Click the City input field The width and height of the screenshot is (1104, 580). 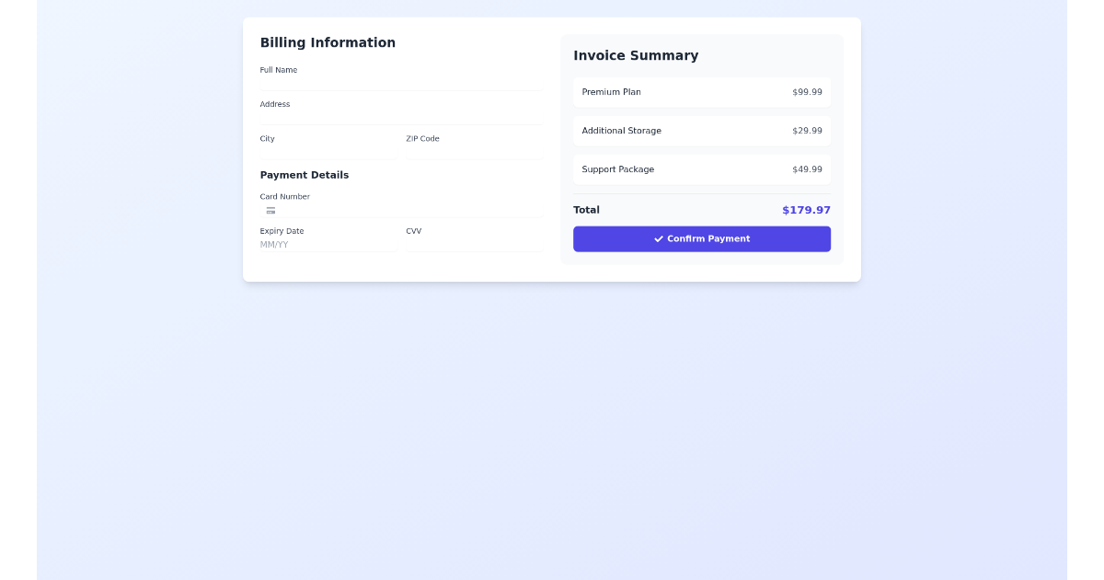[328, 153]
